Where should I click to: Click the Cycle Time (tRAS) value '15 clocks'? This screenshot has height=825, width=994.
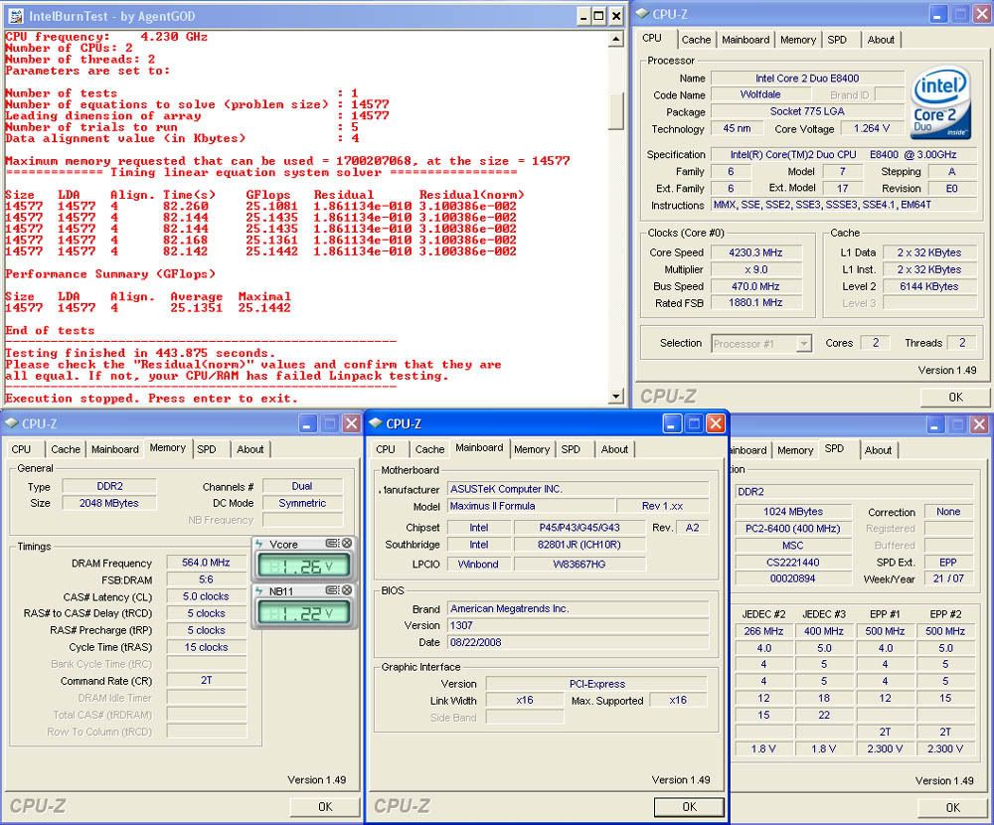click(x=206, y=647)
